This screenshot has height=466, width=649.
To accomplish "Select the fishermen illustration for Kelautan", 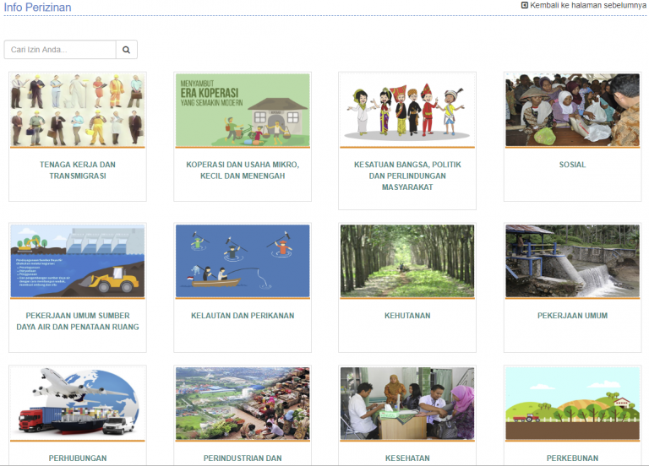I will pyautogui.click(x=243, y=261).
